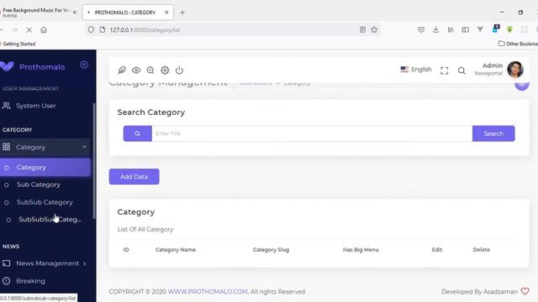Open Getting Started bookmark
Screen dimensions: 538x302
[x=18, y=44]
